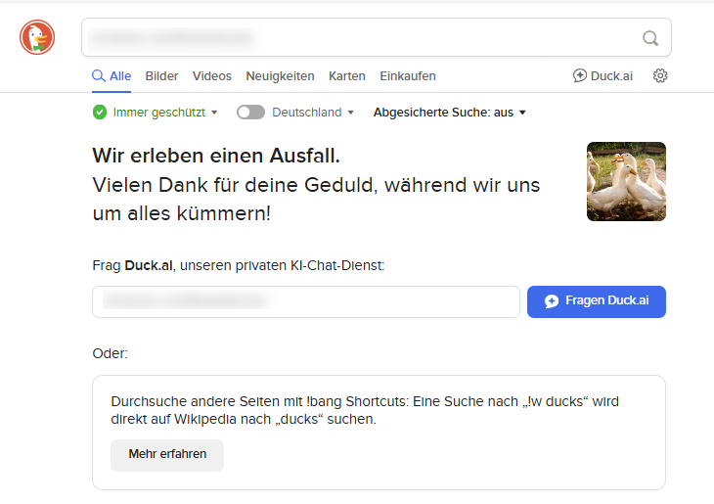714x504 pixels.
Task: Click the Duck.ai question input field
Action: pyautogui.click(x=306, y=301)
